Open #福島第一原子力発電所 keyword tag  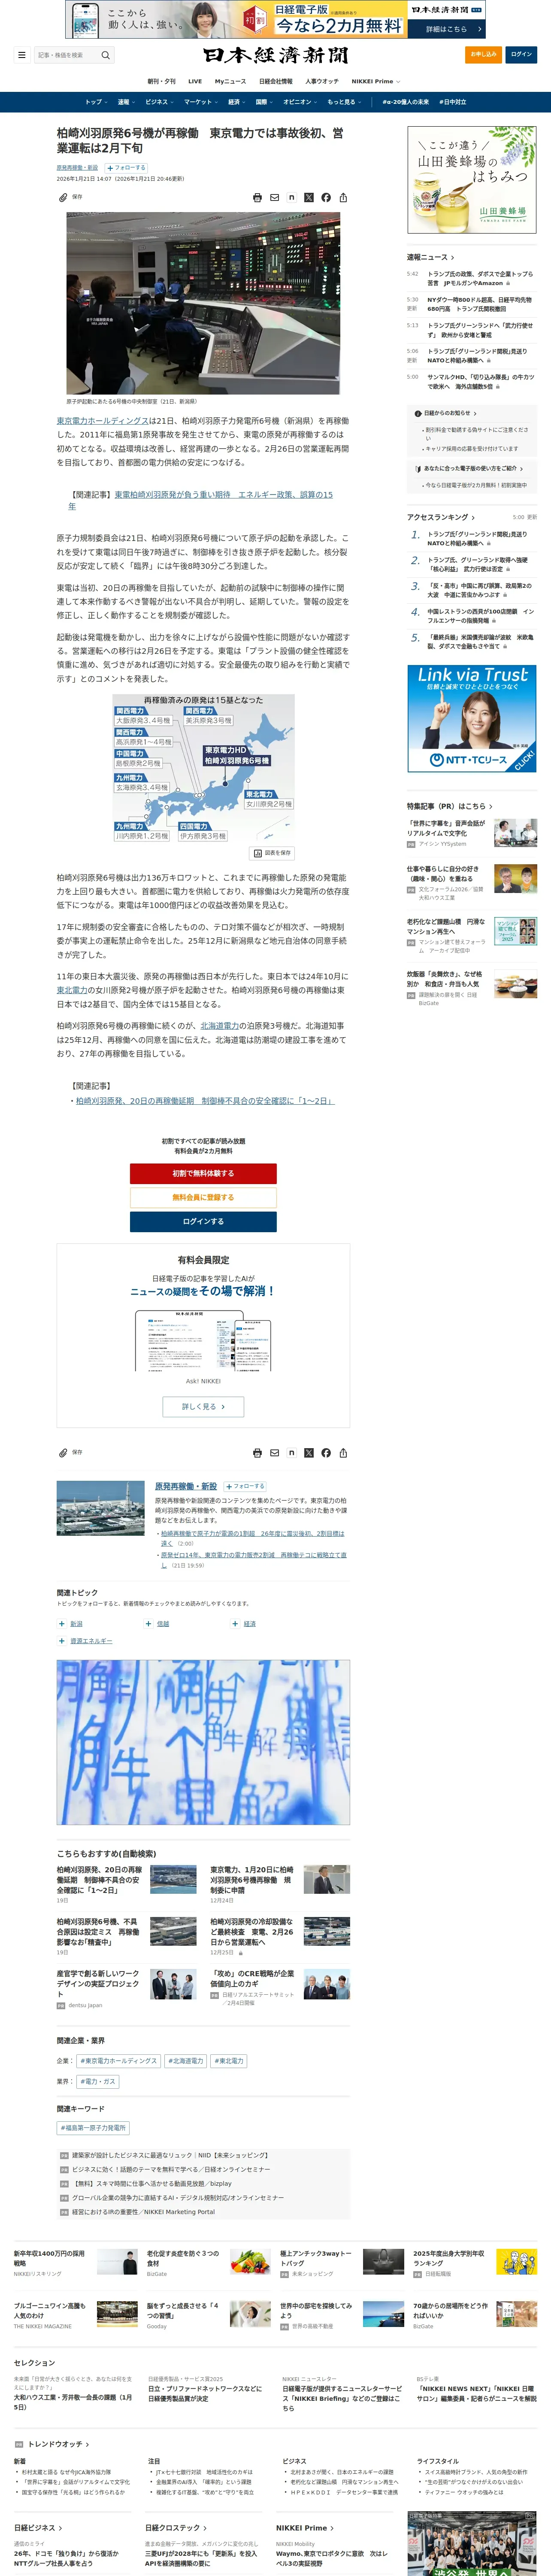coord(93,2128)
